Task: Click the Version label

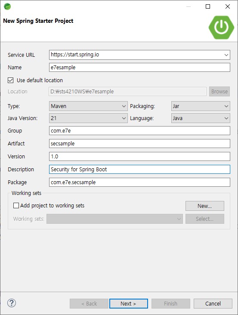Action: click(x=16, y=157)
